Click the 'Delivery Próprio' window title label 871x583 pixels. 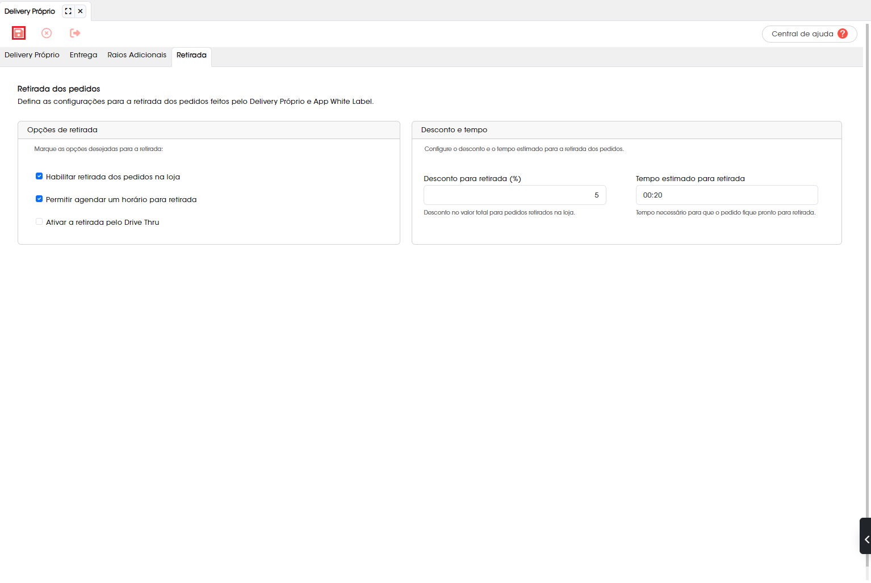pos(30,11)
